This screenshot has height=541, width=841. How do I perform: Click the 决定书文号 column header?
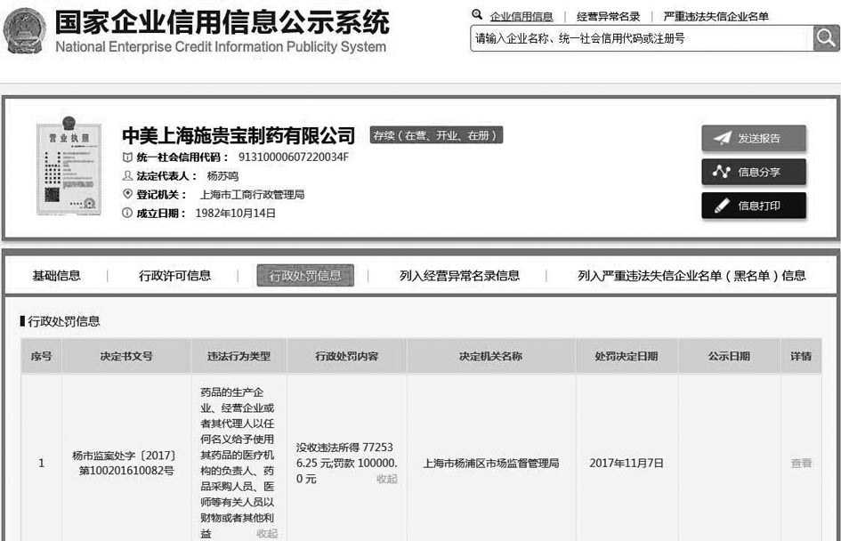126,356
